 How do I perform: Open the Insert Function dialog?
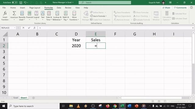pyautogui.click(x=5, y=16)
